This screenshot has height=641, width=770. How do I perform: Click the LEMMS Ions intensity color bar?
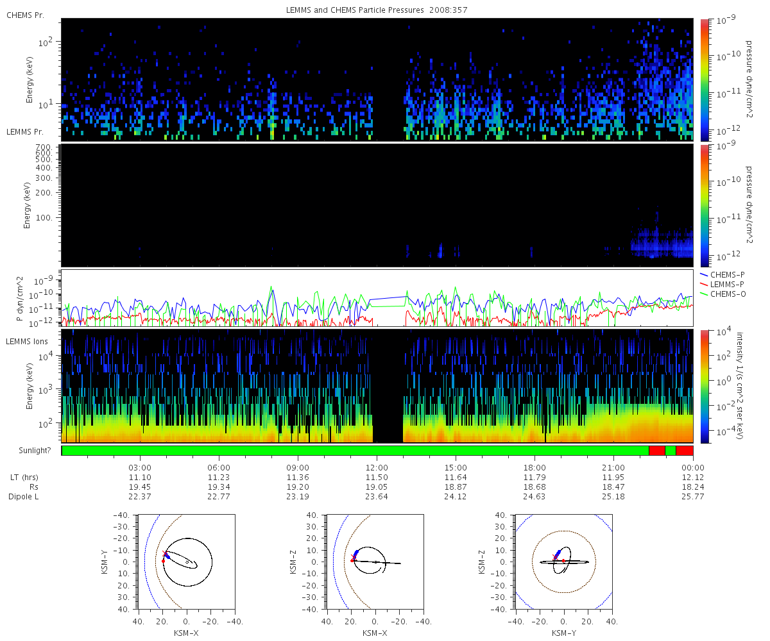pyautogui.click(x=704, y=386)
